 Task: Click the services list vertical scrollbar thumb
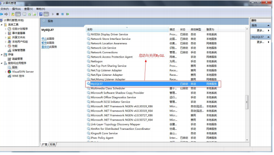pos(247,102)
